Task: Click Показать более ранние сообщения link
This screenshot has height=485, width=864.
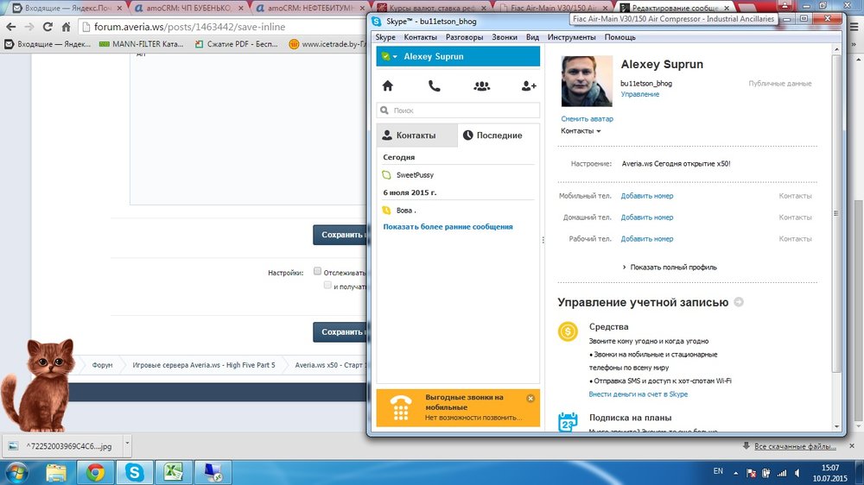Action: click(448, 226)
